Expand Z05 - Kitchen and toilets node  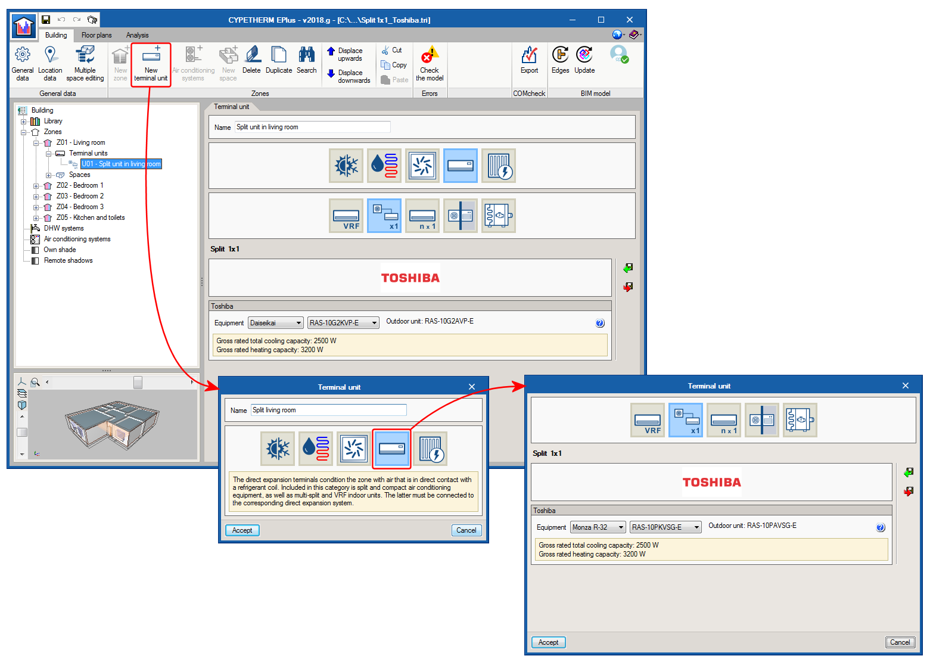pos(36,218)
